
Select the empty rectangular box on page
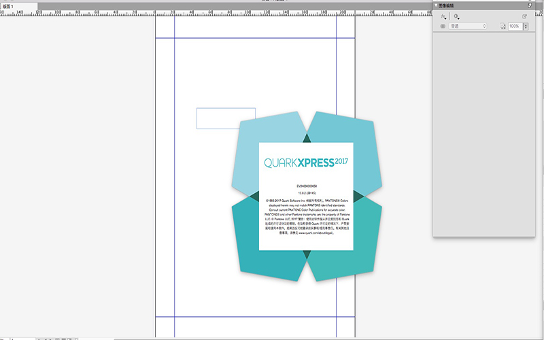[x=226, y=118]
